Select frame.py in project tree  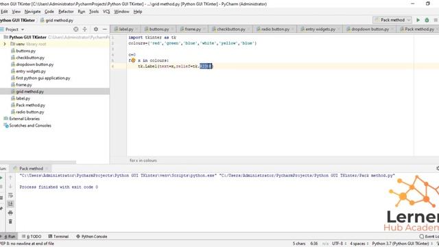coord(24,84)
